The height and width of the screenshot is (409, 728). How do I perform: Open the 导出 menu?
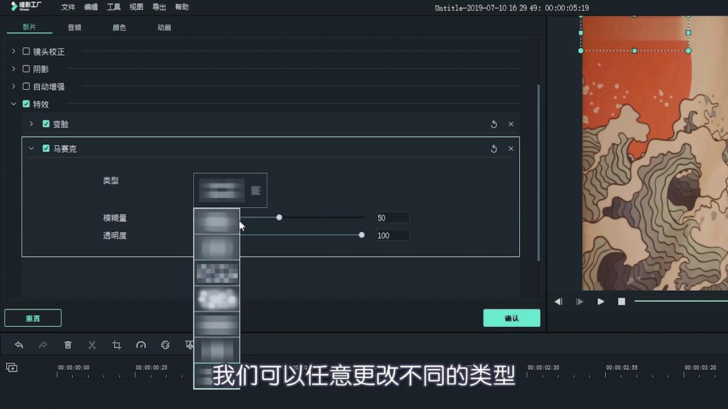tap(159, 7)
